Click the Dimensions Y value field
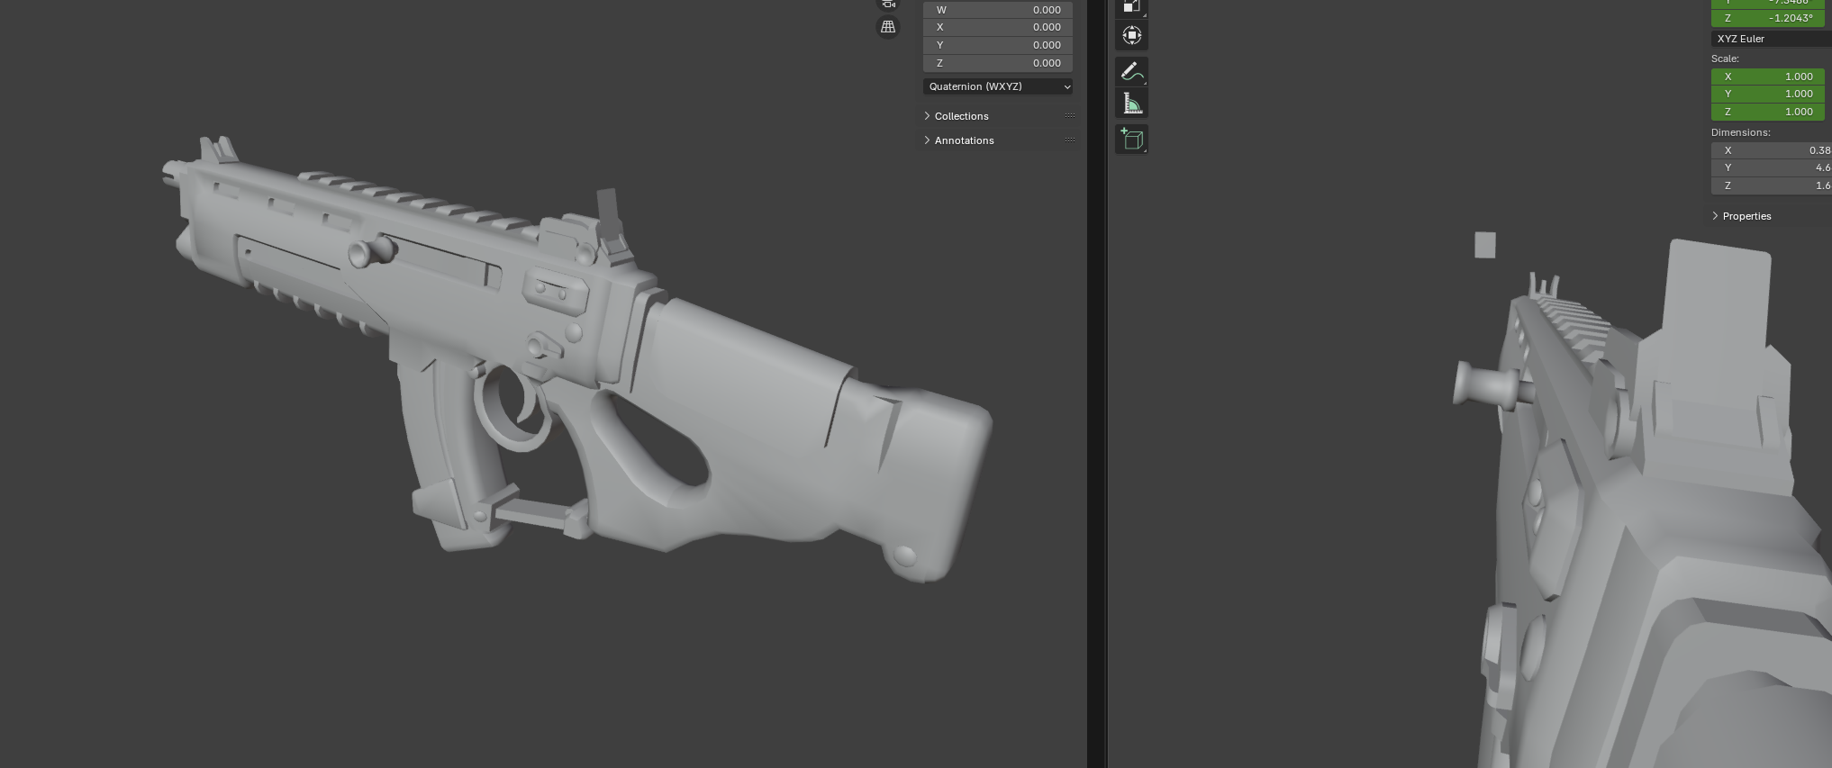The width and height of the screenshot is (1832, 768). [1771, 167]
